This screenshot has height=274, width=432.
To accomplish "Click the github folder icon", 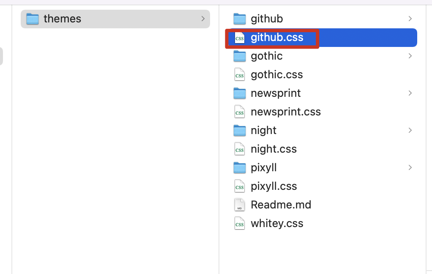I will point(240,19).
